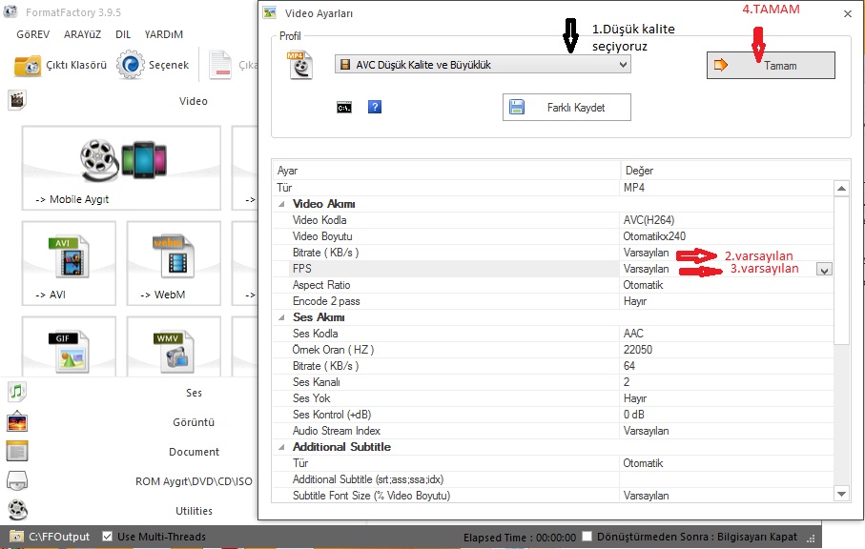Screen dimensions: 865x549
Task: Select the Örnek Oran ( HZ ) row
Action: point(553,350)
